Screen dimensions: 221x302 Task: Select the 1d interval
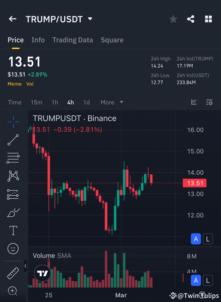(x=86, y=102)
